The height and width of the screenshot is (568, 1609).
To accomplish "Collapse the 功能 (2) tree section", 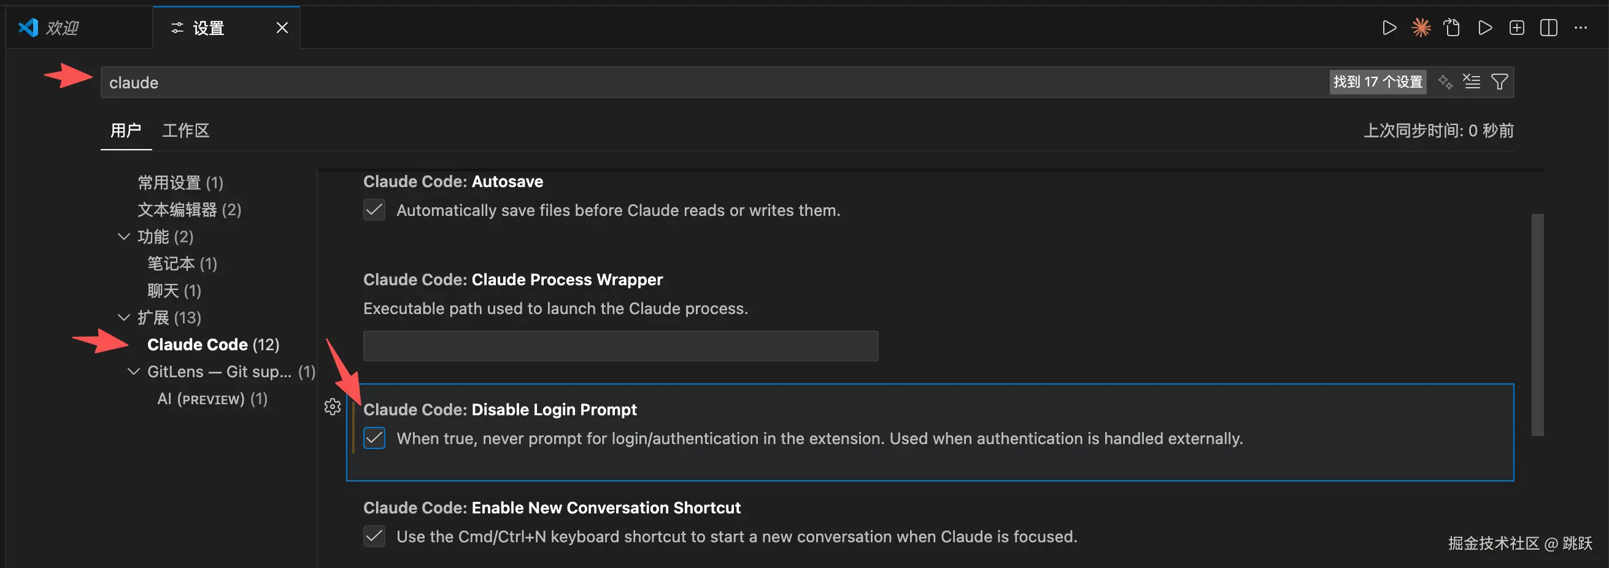I will coord(124,237).
